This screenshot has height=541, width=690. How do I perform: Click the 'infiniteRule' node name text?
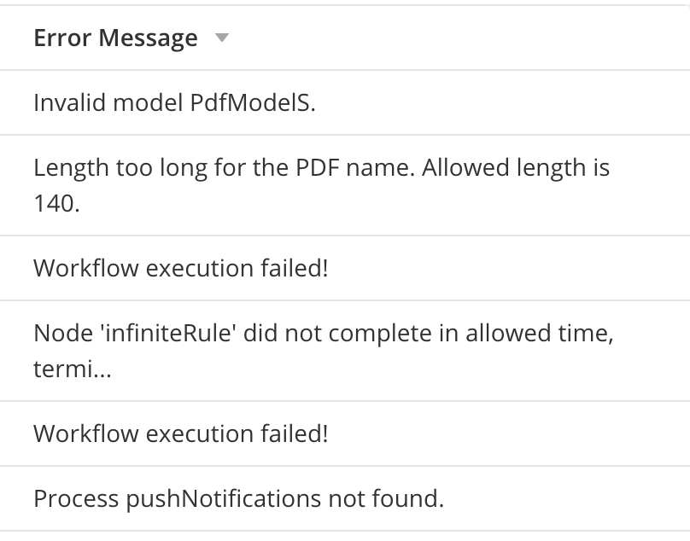(168, 333)
